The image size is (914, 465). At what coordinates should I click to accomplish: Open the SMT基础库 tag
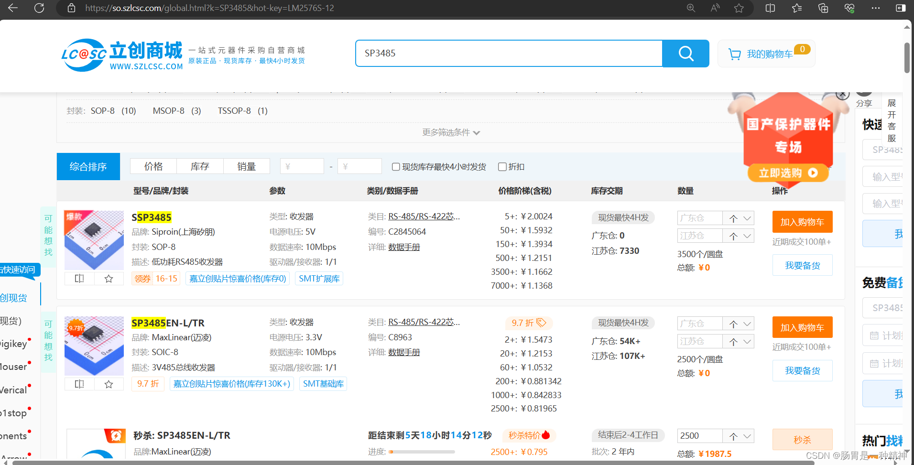coord(323,384)
